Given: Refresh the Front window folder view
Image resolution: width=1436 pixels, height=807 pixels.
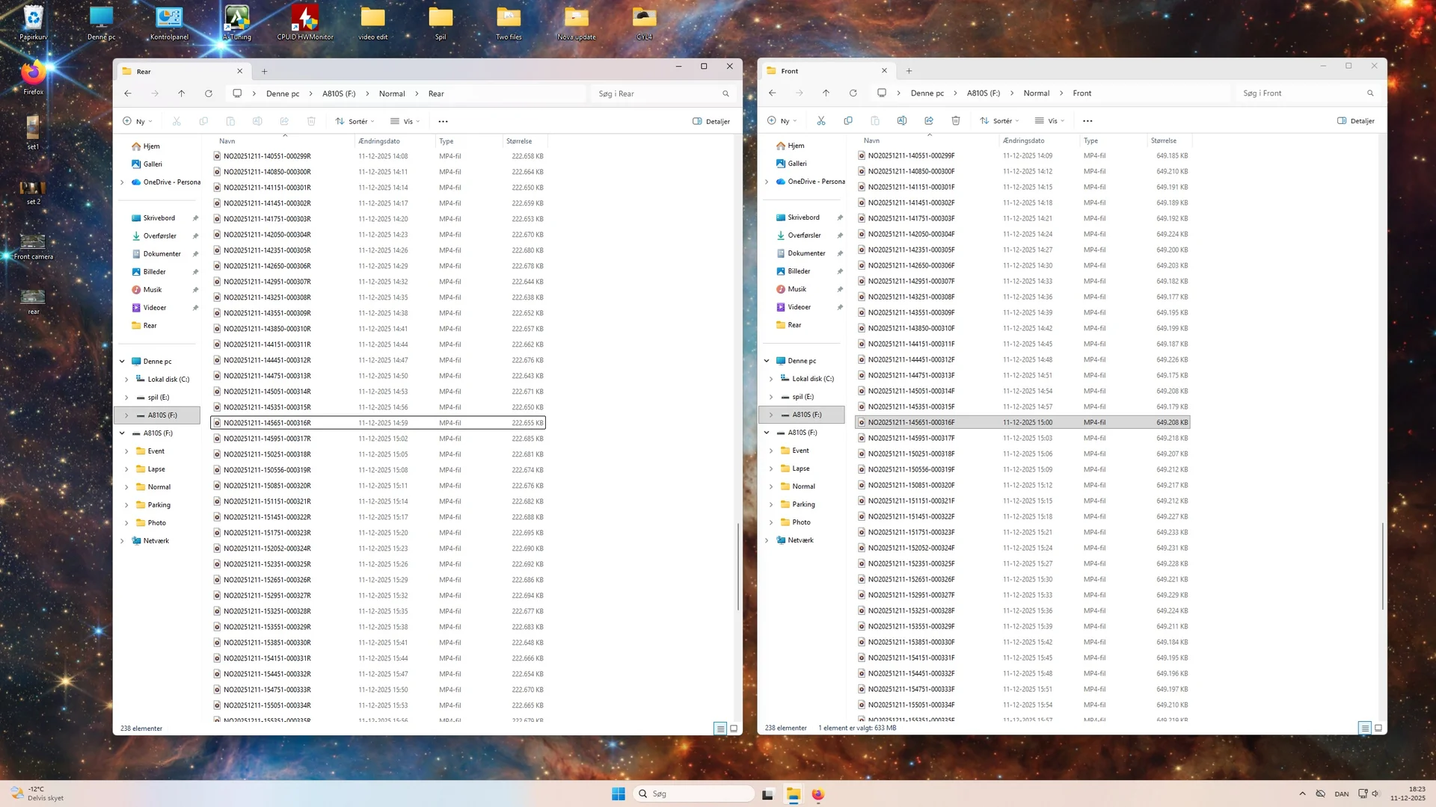Looking at the screenshot, I should (853, 93).
